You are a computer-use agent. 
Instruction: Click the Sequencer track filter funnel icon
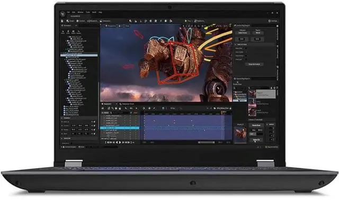[x=131, y=113]
